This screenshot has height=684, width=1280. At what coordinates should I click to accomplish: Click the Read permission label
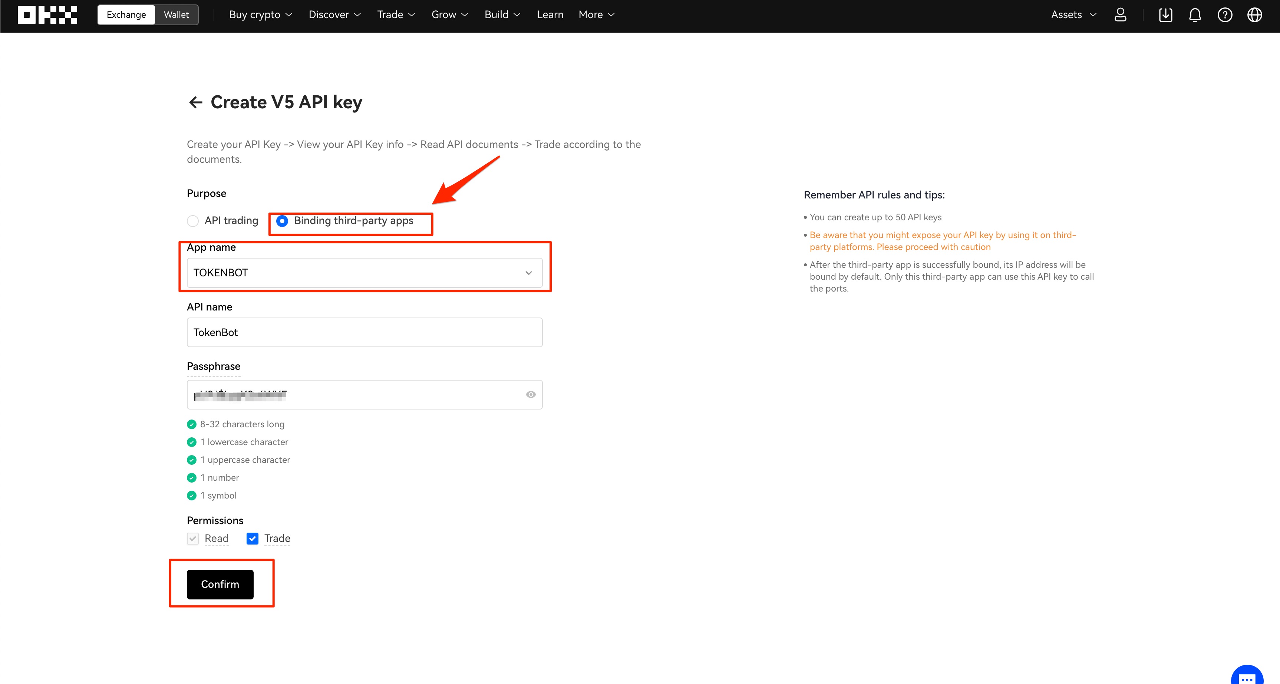click(217, 538)
